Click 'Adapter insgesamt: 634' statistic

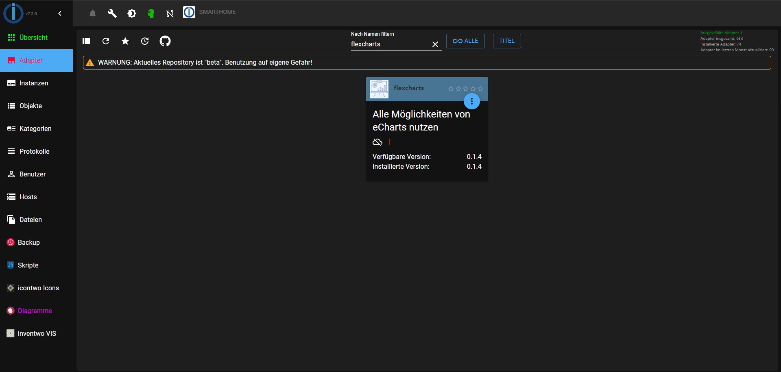[x=722, y=39]
